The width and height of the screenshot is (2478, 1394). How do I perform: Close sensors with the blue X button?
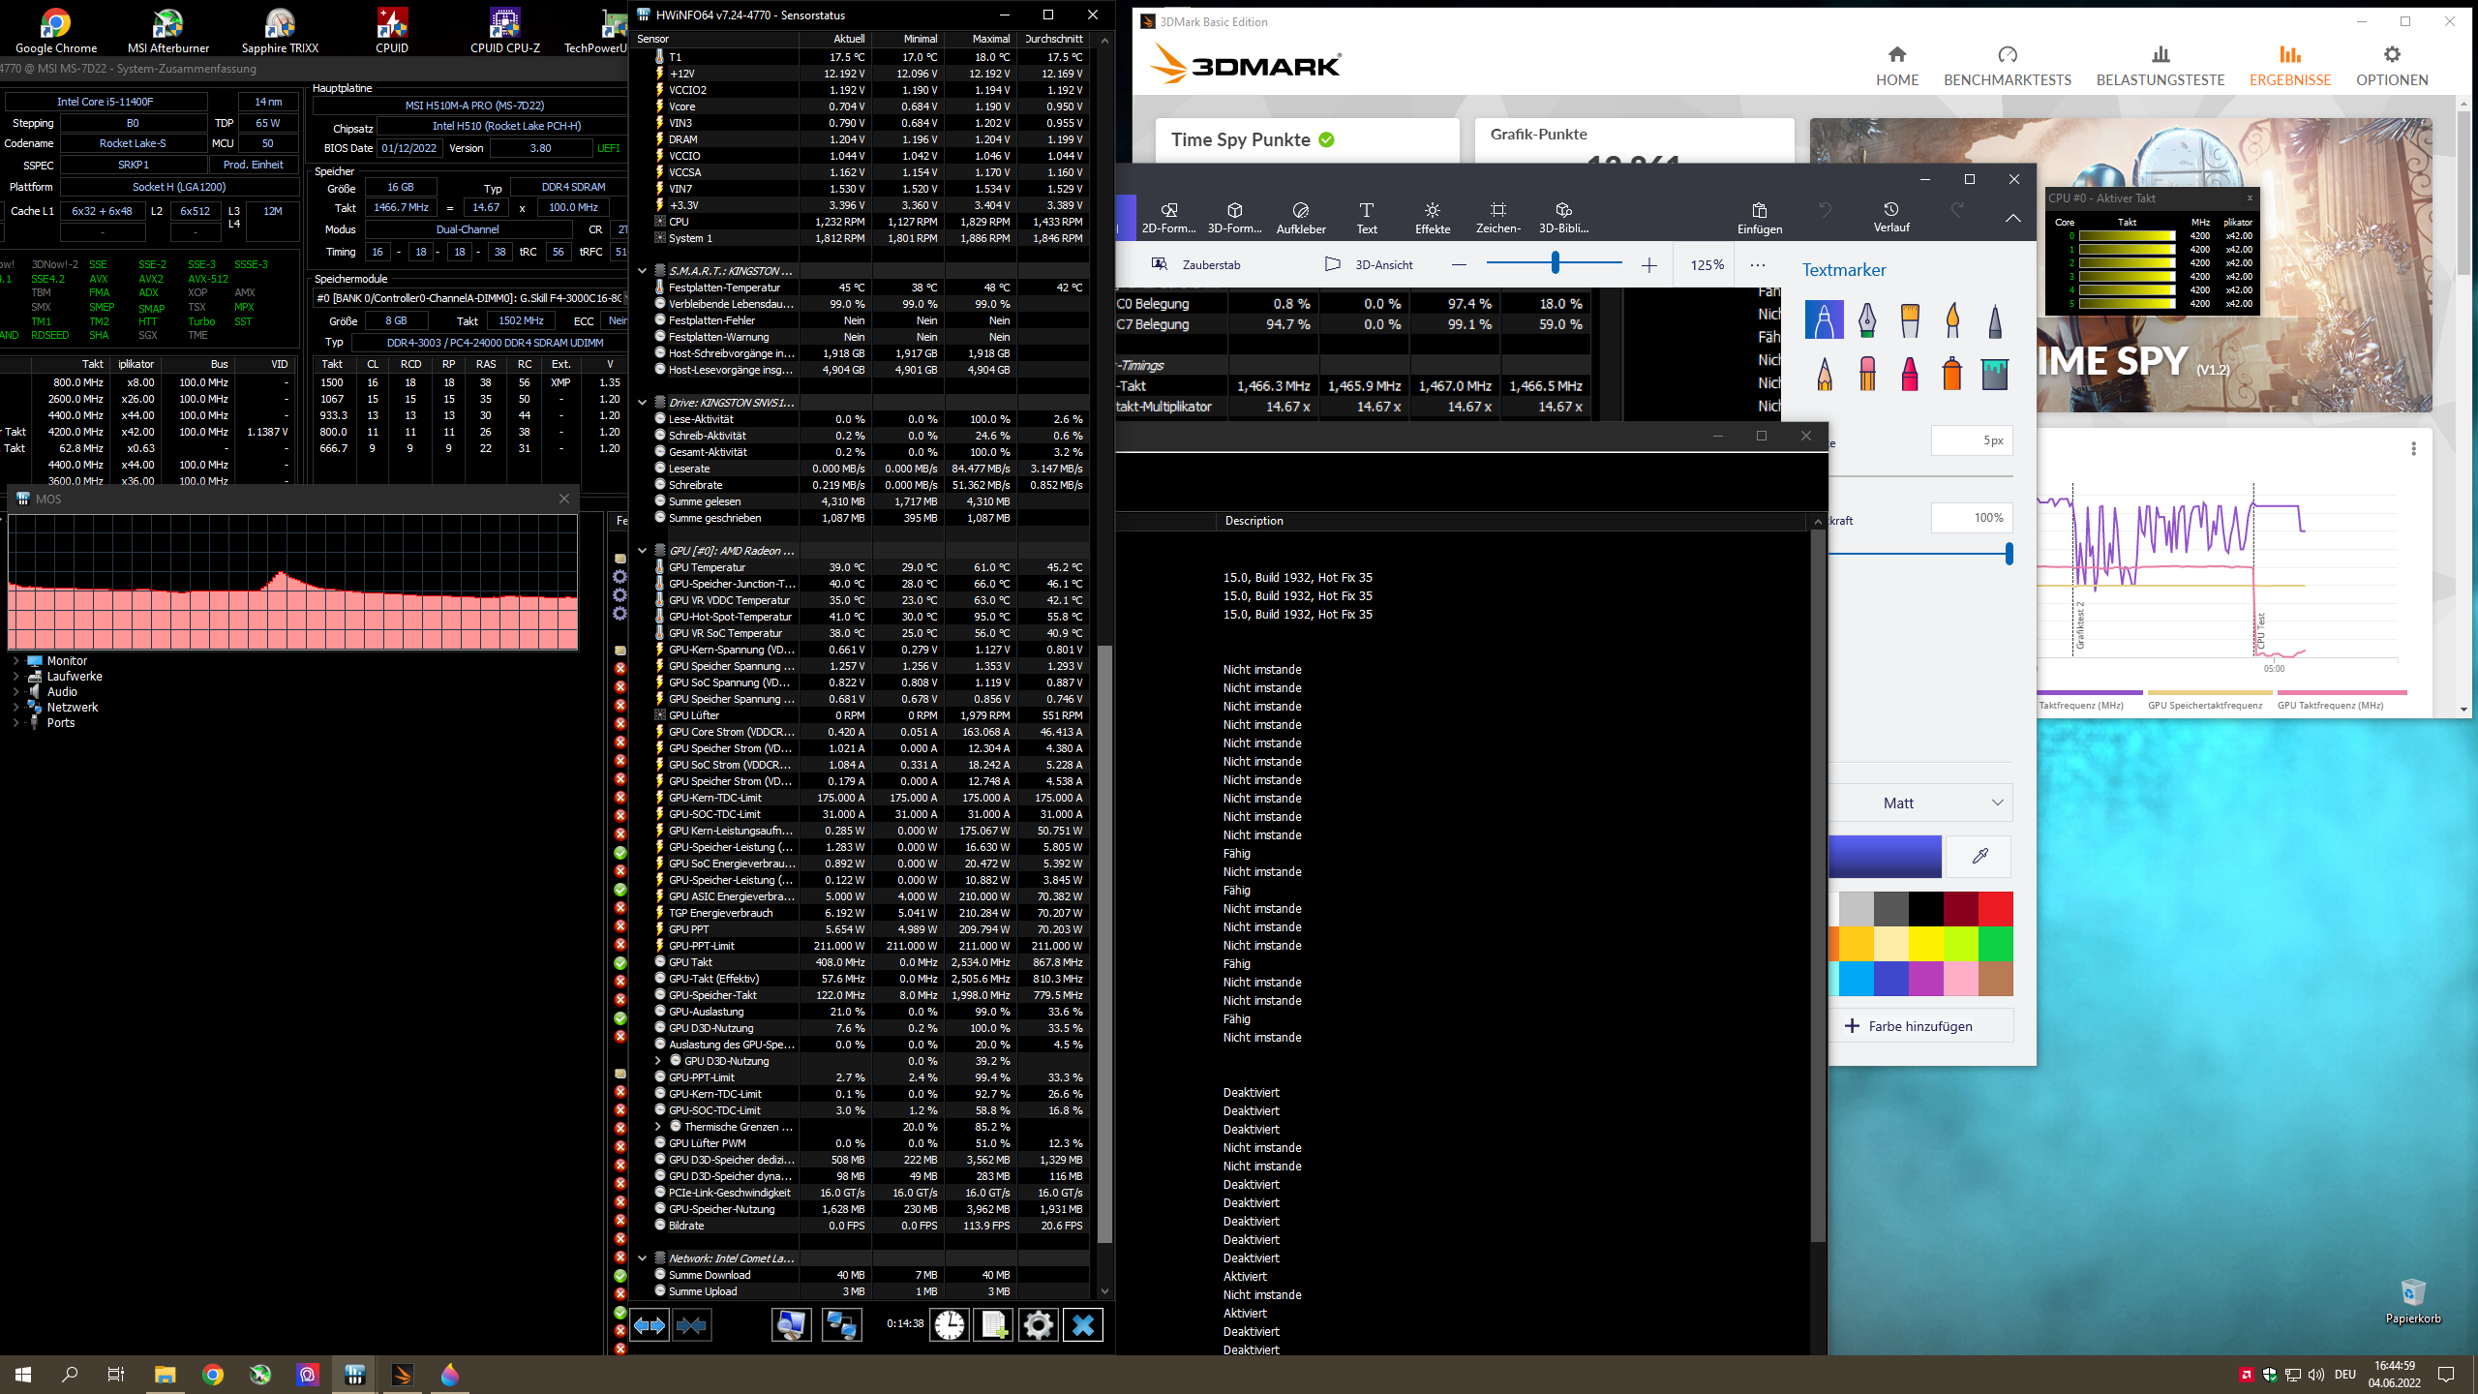point(1083,1325)
